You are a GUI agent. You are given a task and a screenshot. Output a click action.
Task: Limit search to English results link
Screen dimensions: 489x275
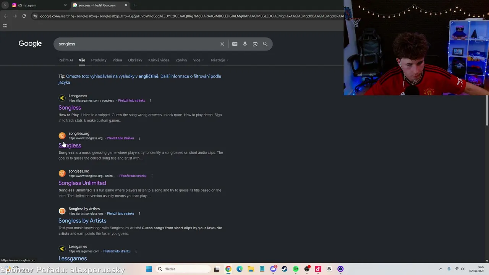point(113,76)
